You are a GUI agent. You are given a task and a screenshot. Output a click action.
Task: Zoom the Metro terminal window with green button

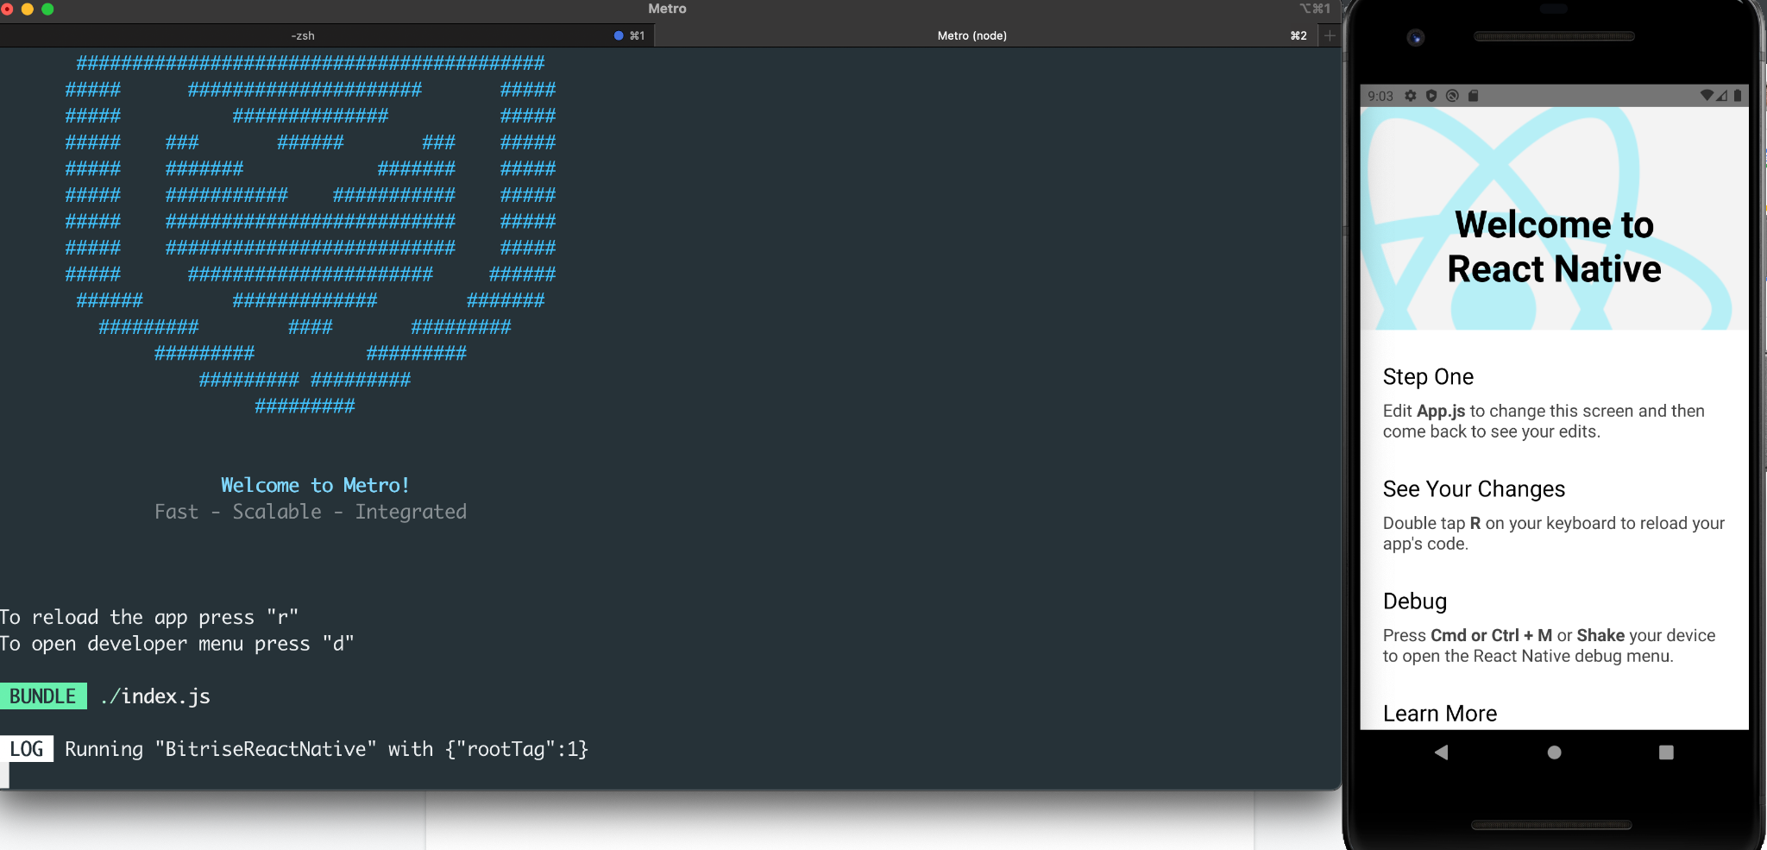(47, 9)
